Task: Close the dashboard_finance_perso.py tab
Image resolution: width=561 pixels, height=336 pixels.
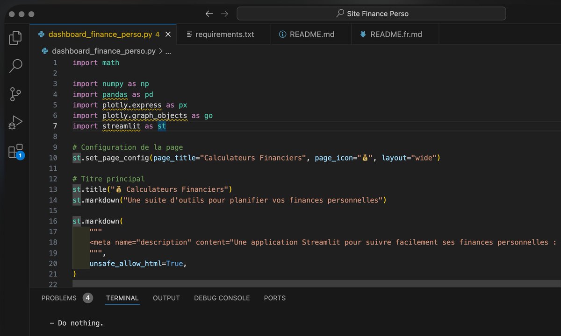Action: (168, 34)
